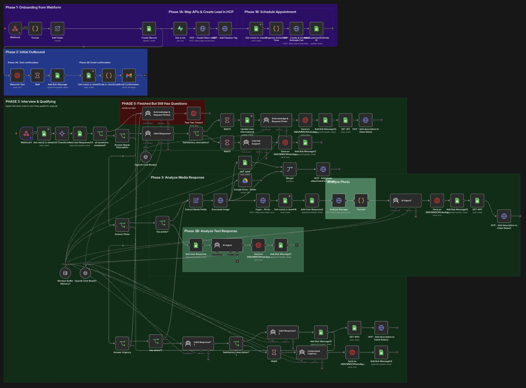
Task: Select the Webhook trigger node in Phase 1
Action: 15,29
